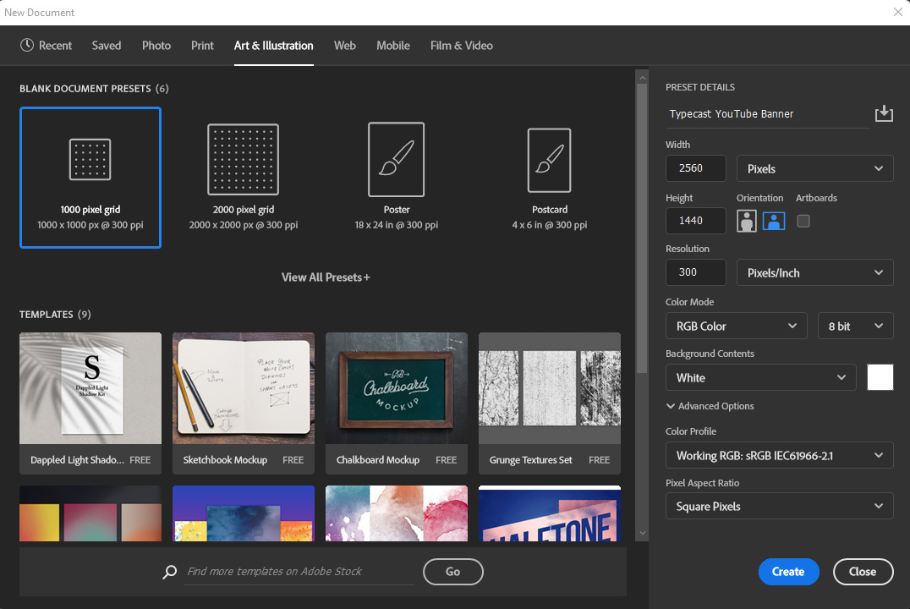Click the Create button
The width and height of the screenshot is (910, 609).
(x=787, y=572)
